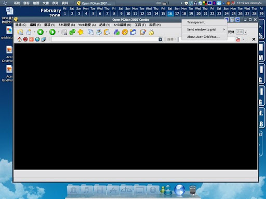Open the dropdown beside the gray send button

(245, 32)
